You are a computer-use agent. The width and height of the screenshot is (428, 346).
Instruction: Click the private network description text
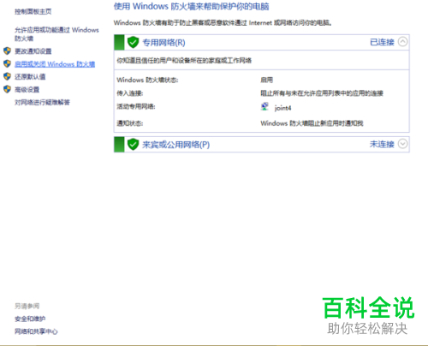pyautogui.click(x=184, y=60)
